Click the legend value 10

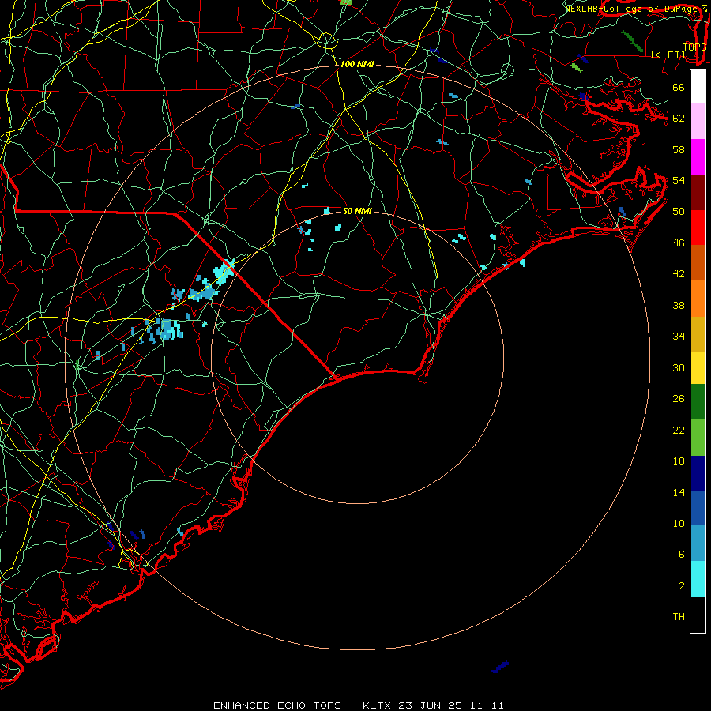tap(679, 523)
